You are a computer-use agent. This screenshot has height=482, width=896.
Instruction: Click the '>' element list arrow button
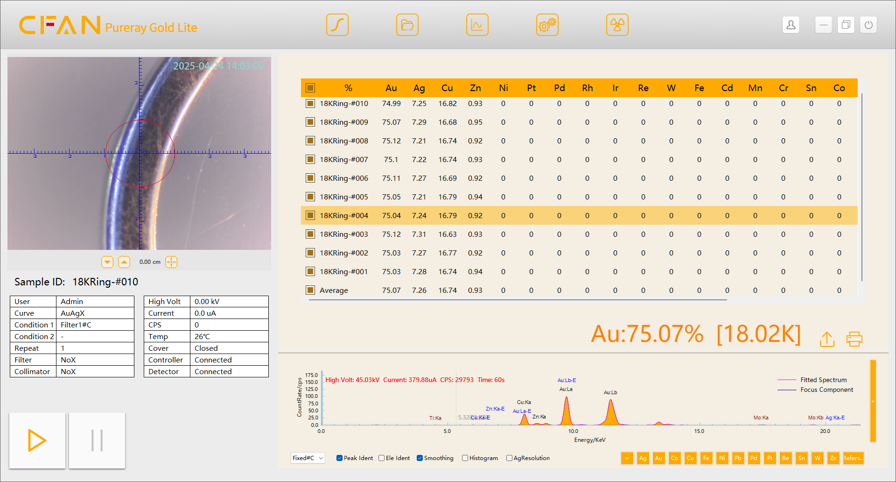coord(627,458)
